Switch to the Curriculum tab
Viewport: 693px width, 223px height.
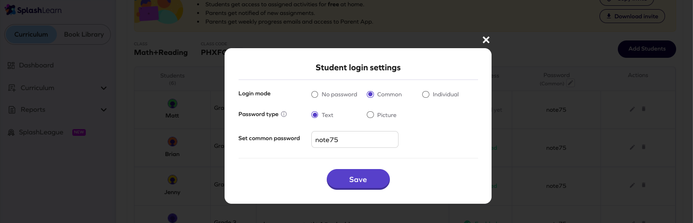(x=31, y=35)
